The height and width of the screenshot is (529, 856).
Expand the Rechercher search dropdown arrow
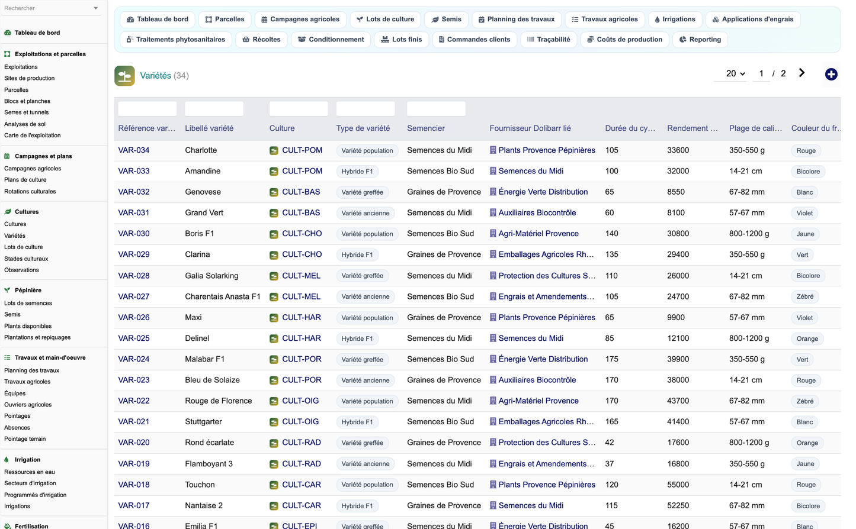click(x=96, y=8)
